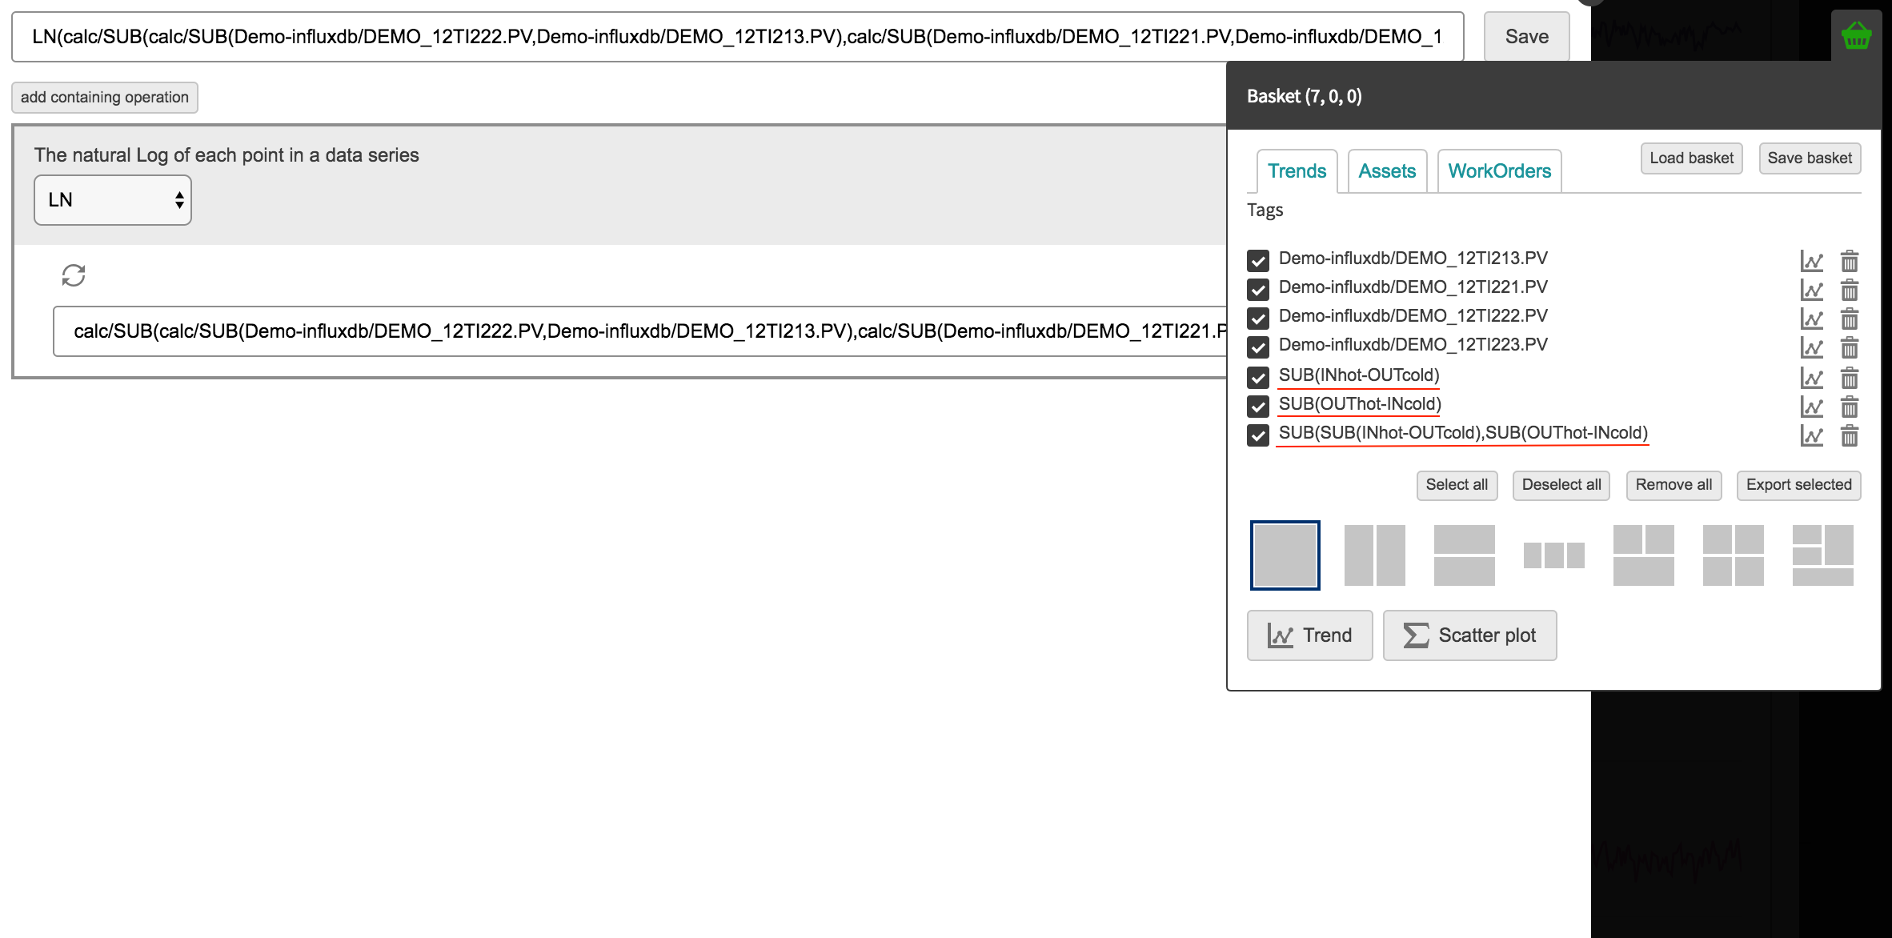
Task: Switch to the Trends tab
Action: point(1297,171)
